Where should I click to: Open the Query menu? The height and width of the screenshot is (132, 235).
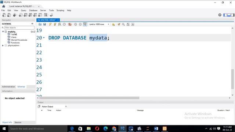pos(23,10)
